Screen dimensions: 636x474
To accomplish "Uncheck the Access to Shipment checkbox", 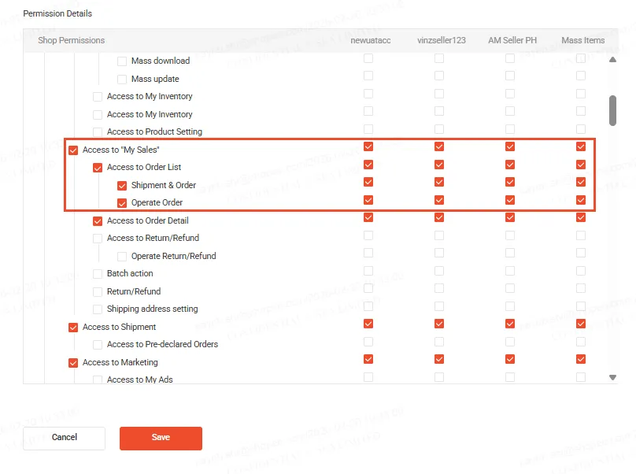I will (73, 328).
